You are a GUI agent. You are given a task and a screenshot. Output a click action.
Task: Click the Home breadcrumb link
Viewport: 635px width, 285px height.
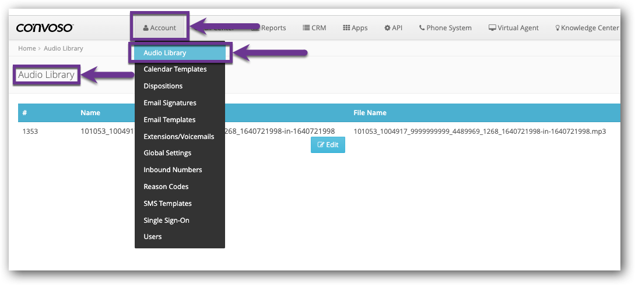pos(27,48)
